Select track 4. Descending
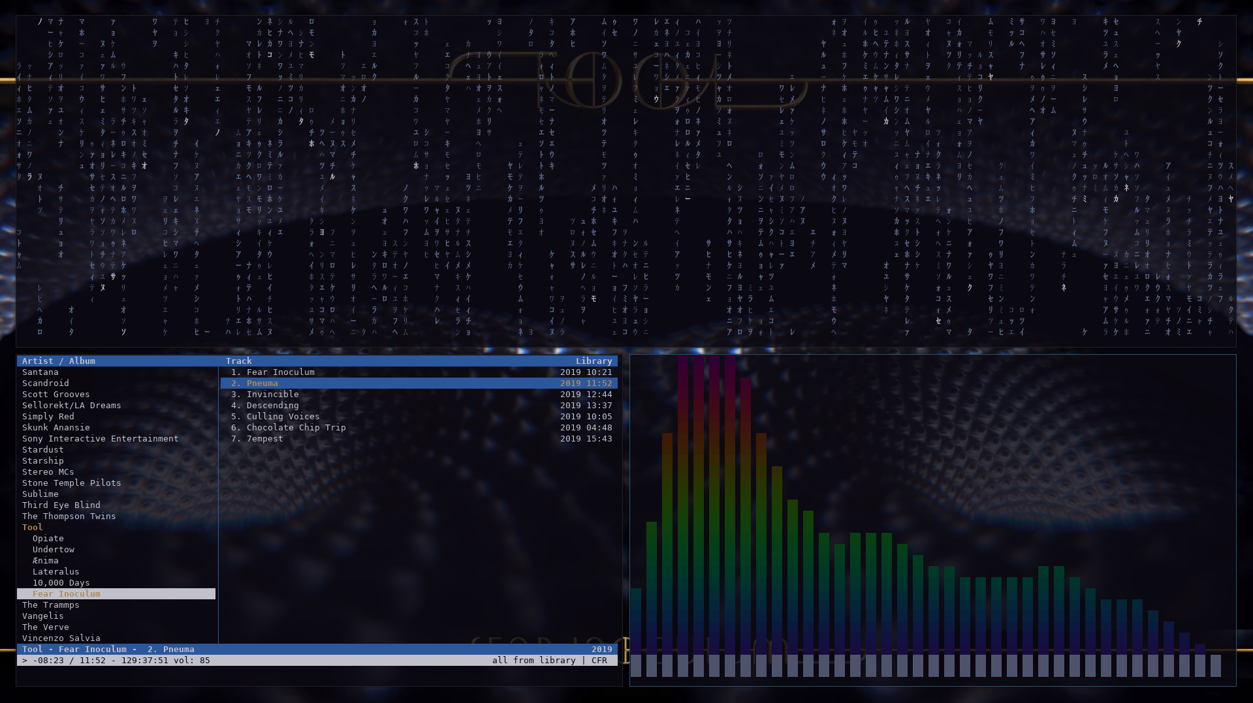 419,406
